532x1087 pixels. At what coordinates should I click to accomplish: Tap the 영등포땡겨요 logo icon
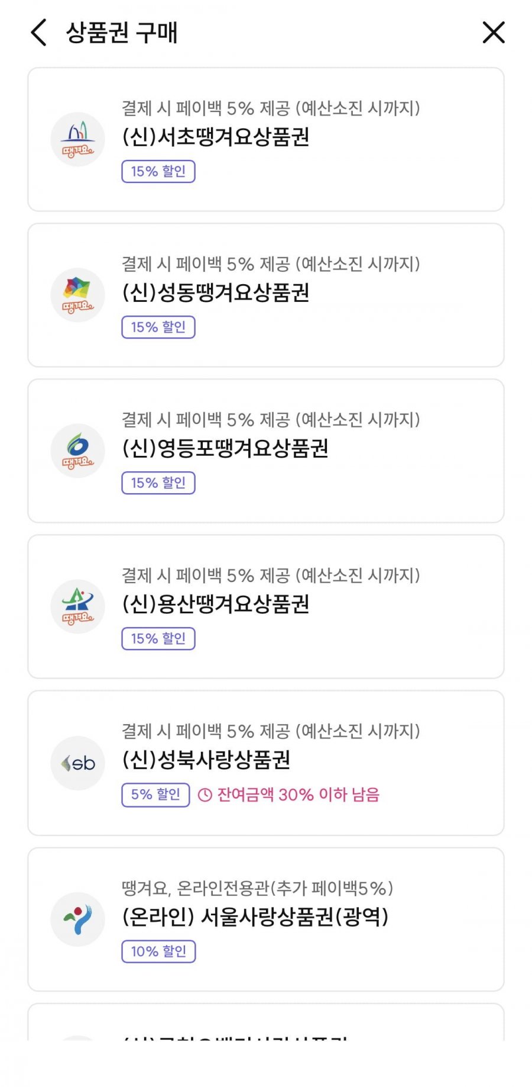point(77,451)
